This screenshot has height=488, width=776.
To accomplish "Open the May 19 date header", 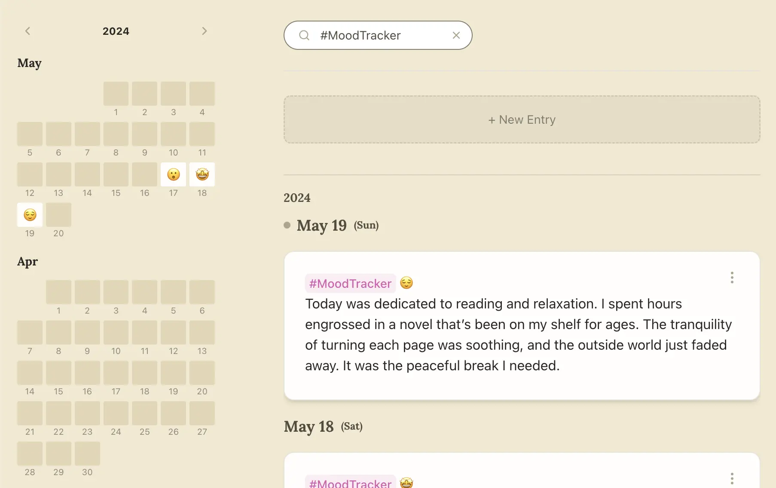I will coord(321,225).
